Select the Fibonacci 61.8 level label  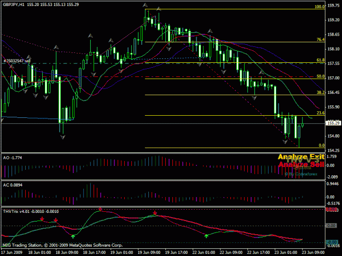point(321,60)
